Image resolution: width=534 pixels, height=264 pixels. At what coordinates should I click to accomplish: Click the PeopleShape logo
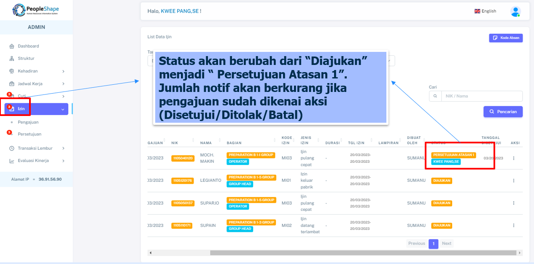pos(36,10)
